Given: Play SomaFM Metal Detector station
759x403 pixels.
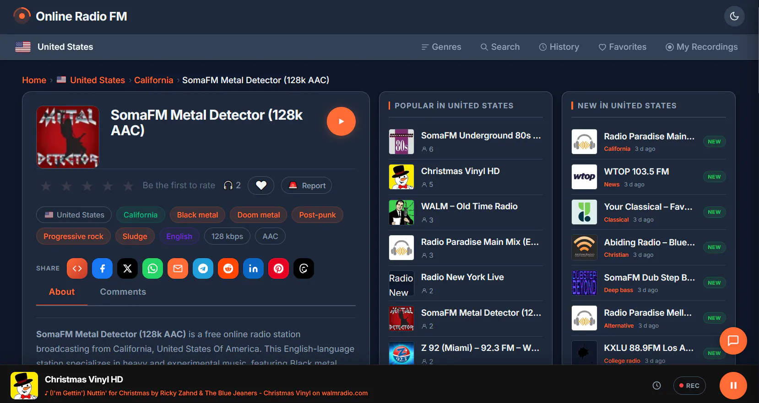Looking at the screenshot, I should tap(341, 122).
